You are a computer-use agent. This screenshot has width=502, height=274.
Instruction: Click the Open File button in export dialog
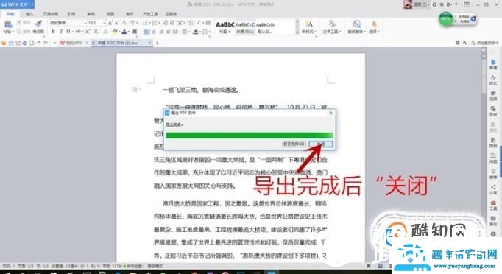pyautogui.click(x=294, y=144)
